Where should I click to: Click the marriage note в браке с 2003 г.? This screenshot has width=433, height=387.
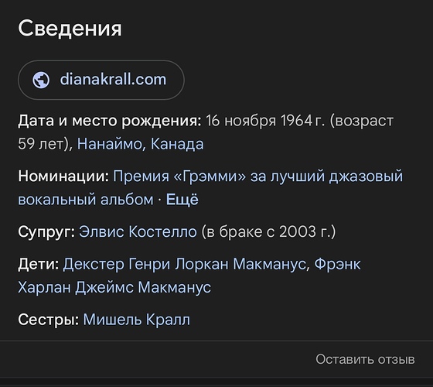coord(268,231)
